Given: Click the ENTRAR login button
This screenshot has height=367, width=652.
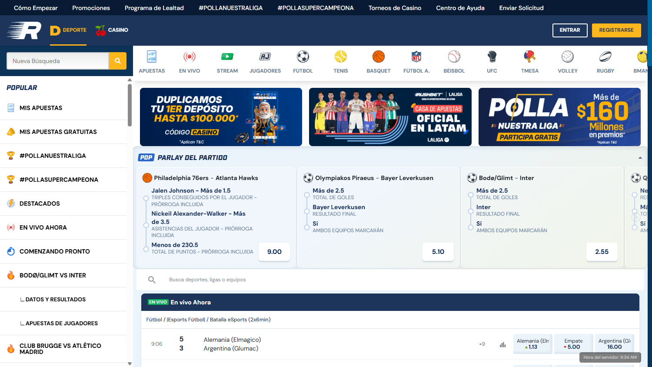Looking at the screenshot, I should tap(570, 30).
